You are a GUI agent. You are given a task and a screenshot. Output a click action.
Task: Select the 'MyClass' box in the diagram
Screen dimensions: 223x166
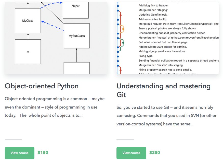[28, 20]
